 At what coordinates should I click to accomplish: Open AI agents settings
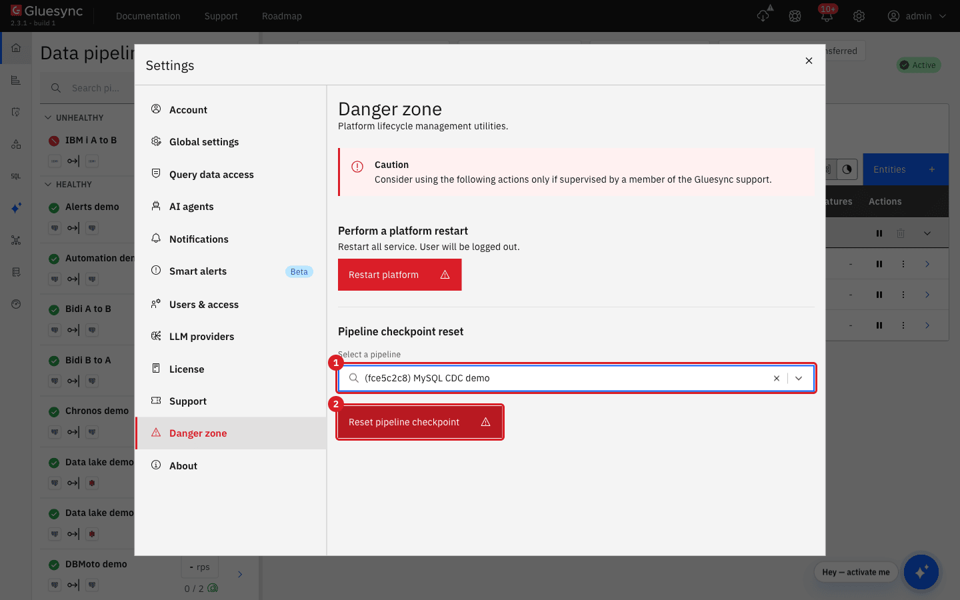[x=231, y=207]
